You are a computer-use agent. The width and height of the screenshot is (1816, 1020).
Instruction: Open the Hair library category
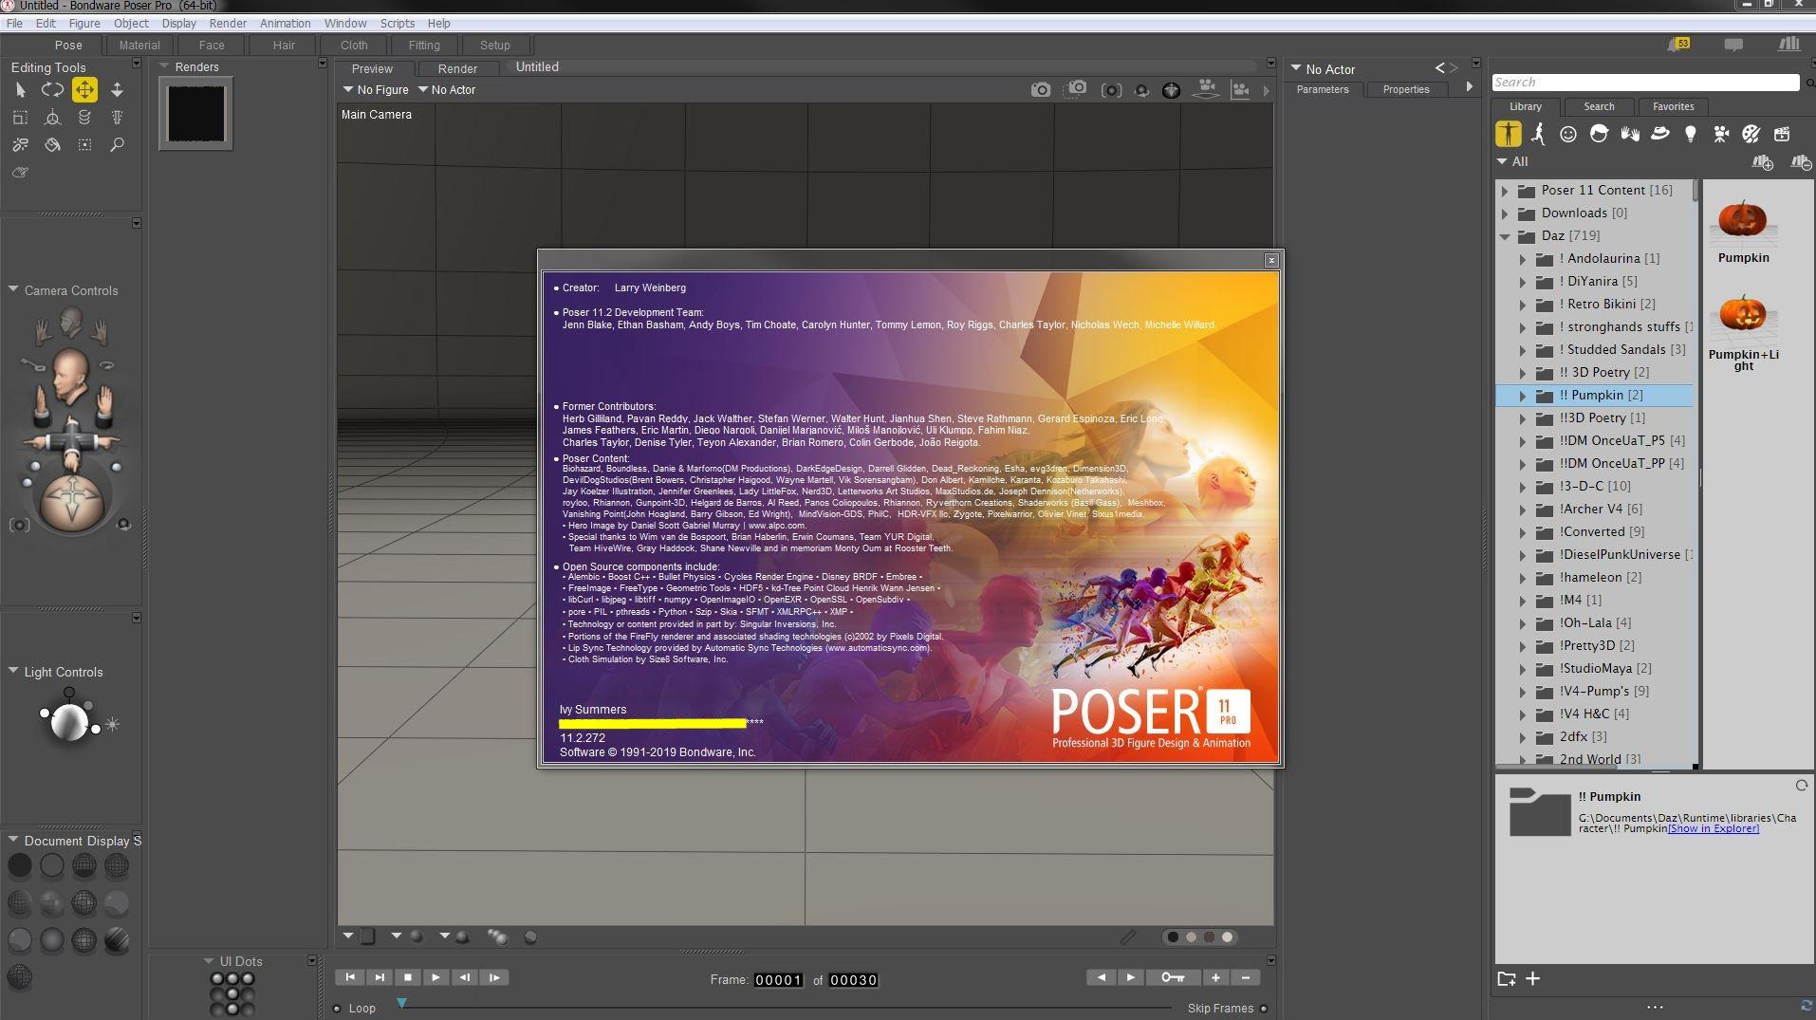click(x=1599, y=134)
